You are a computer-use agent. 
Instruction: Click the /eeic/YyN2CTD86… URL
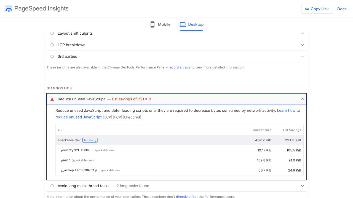pyautogui.click(x=76, y=150)
